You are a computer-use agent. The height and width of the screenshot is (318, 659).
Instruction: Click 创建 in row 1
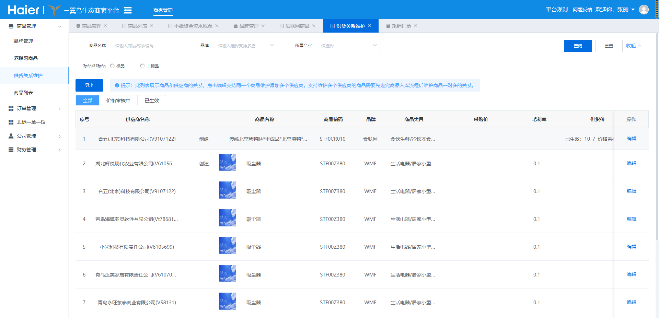coord(204,139)
